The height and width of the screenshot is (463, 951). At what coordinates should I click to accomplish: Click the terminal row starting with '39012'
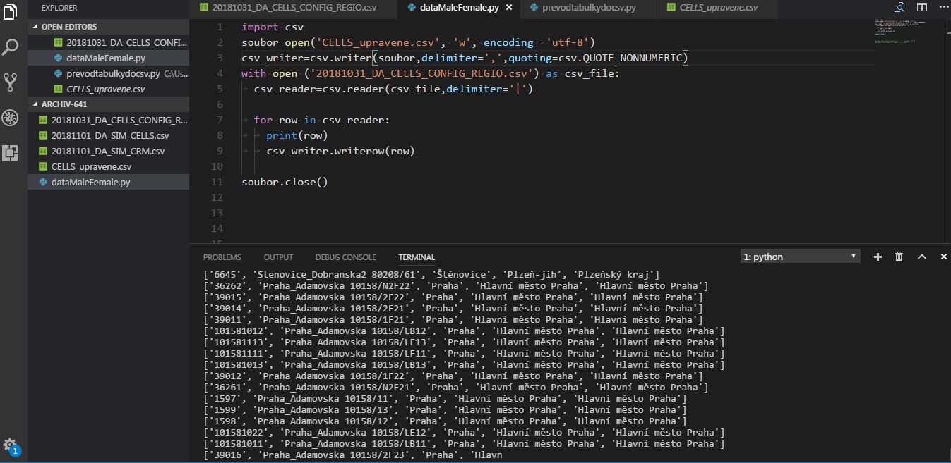click(x=453, y=376)
